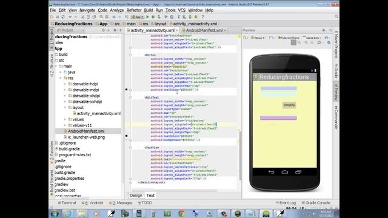The image size is (388, 218).
Task: Click the Search Everywhere magnifier icon
Action: (x=336, y=16)
